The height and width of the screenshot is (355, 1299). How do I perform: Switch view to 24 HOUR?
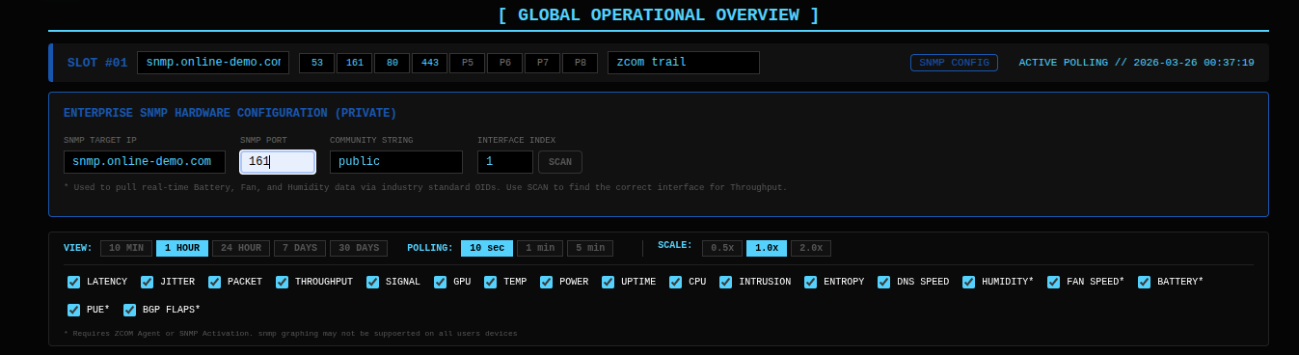(241, 248)
